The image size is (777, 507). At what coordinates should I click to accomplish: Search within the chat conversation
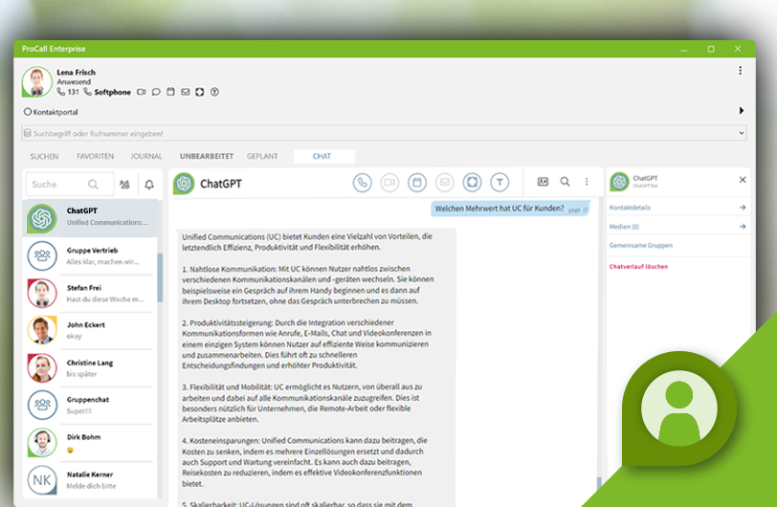[565, 182]
